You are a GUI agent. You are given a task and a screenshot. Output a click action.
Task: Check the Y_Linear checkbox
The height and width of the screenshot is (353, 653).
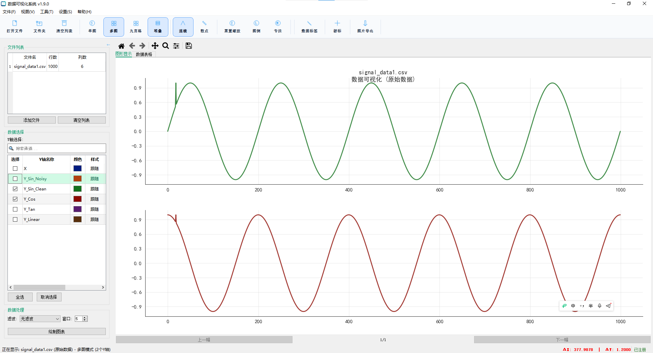pos(15,219)
